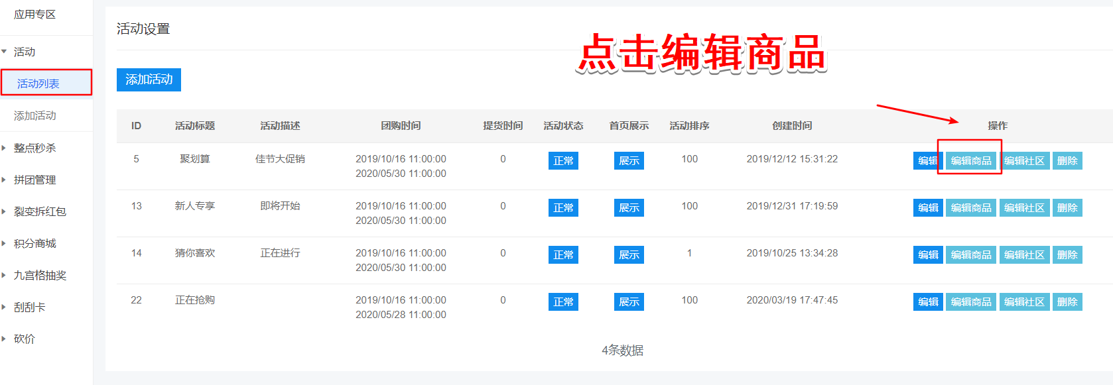Toggle 展示 homepage display for 新人专享
This screenshot has height=385, width=1113.
coord(629,208)
